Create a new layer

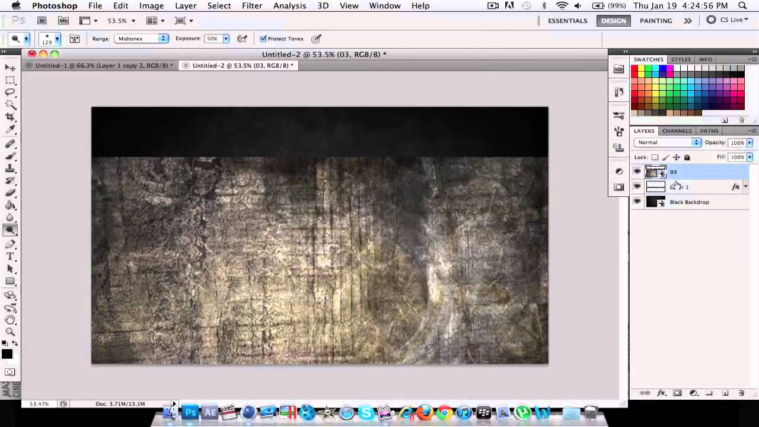coord(725,393)
